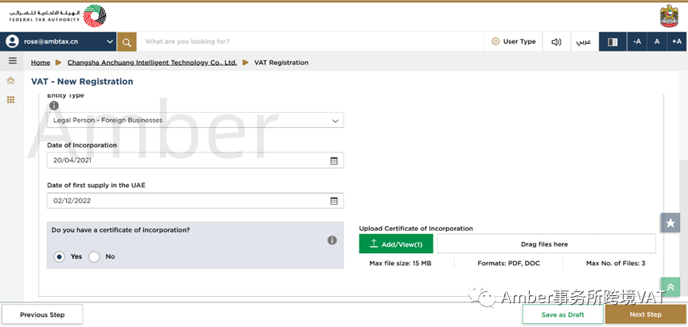Image resolution: width=688 pixels, height=327 pixels.
Task: Click the Date of Incorporation field
Action: (195, 160)
